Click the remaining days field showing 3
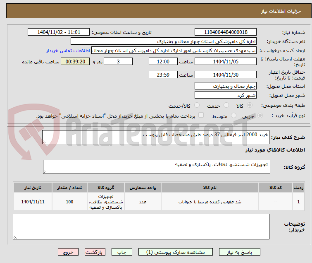 click(x=118, y=61)
